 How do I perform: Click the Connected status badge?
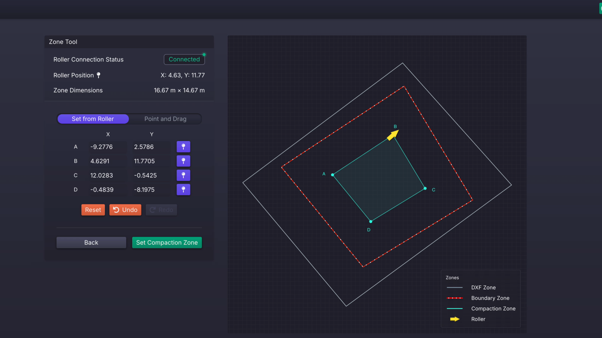tap(184, 59)
